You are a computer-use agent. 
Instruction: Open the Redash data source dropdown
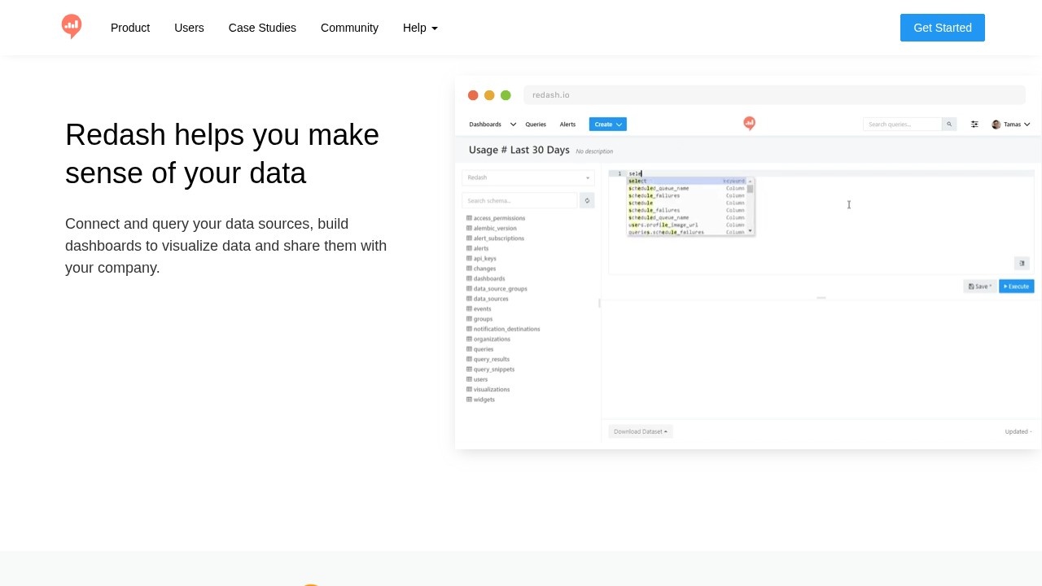coord(528,177)
